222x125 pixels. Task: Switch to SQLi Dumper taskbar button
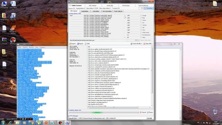(x=68, y=123)
